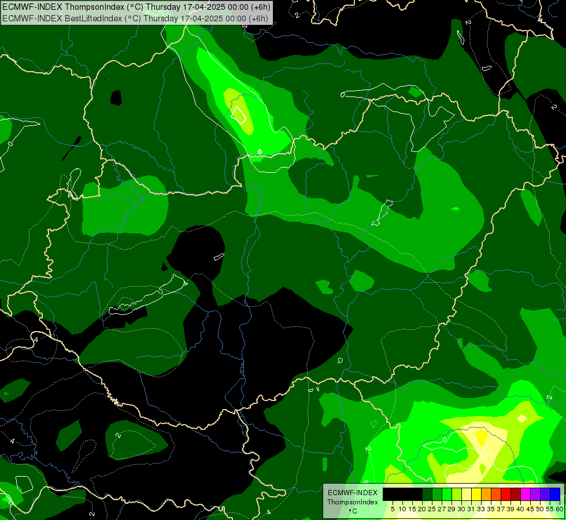
Task: Click the 'ThompsonIndex' label in the legend
Action: 352,502
